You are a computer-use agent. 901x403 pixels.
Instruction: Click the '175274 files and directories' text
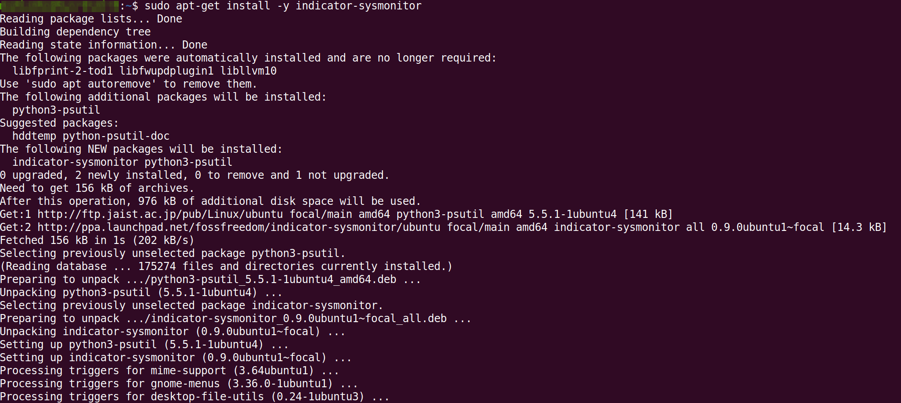(226, 266)
